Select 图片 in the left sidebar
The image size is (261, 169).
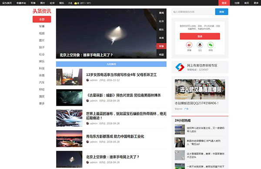click(x=42, y=40)
